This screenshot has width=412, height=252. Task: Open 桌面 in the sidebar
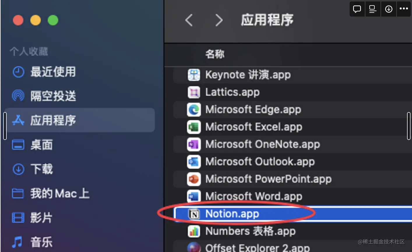click(x=42, y=145)
